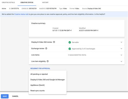The image size is (128, 99).
Task: Click Resubmit for Approval button
Action: (x=40, y=68)
